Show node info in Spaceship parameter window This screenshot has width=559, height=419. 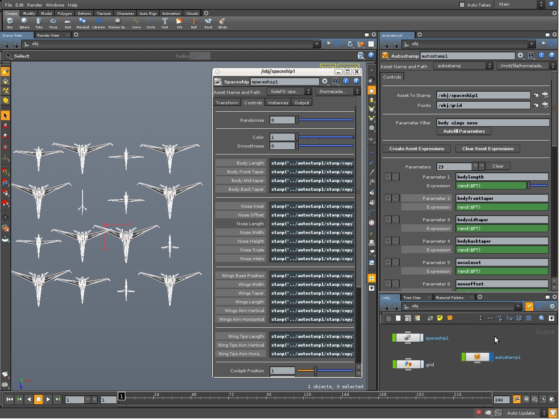[x=346, y=81]
